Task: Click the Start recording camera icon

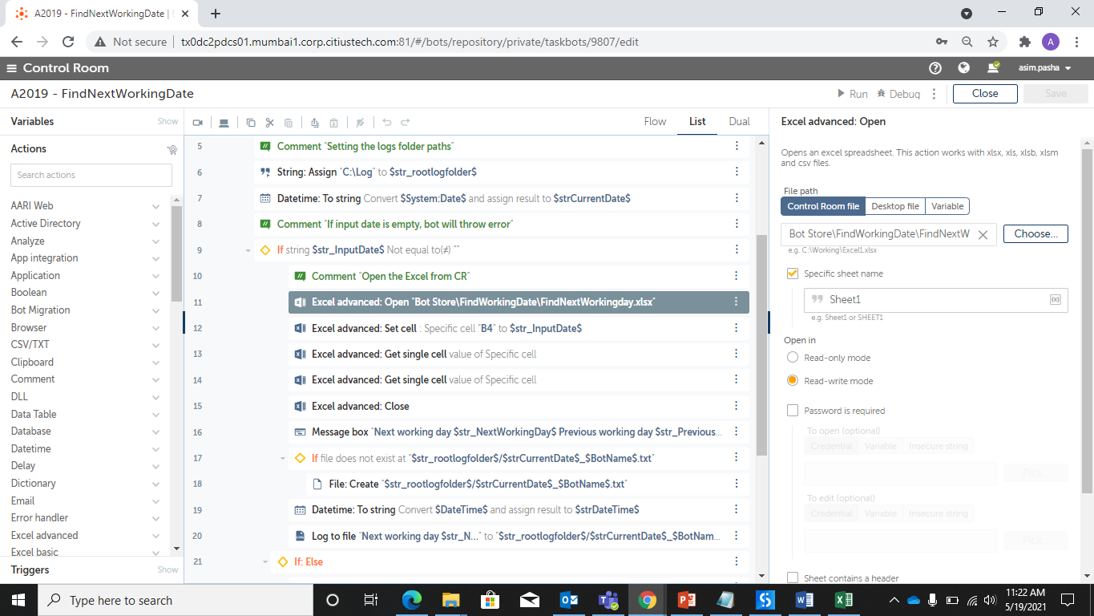Action: coord(198,123)
